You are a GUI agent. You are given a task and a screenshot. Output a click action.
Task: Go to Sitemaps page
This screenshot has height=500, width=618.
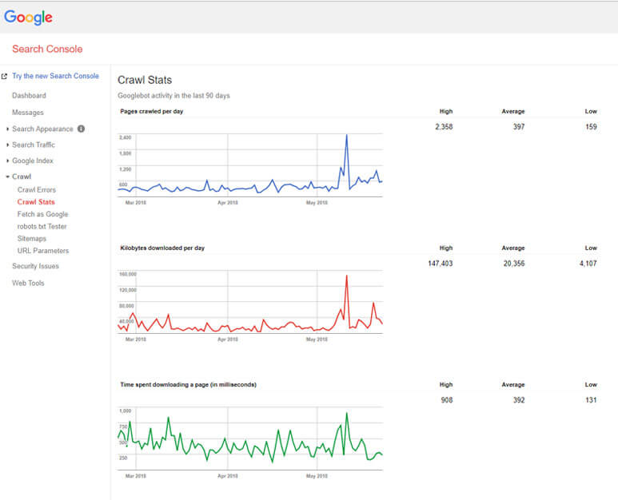[32, 239]
